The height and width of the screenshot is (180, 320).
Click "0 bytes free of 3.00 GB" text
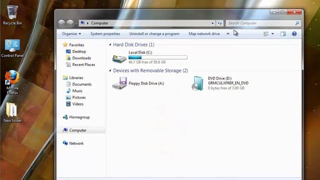[226, 88]
